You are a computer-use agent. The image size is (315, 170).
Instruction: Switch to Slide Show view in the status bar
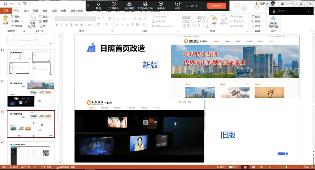270,167
